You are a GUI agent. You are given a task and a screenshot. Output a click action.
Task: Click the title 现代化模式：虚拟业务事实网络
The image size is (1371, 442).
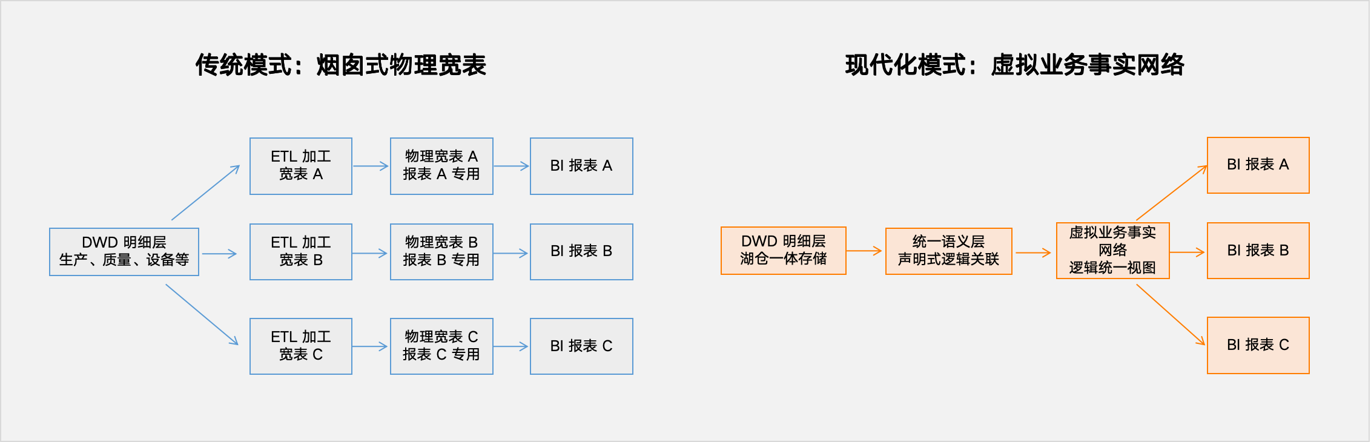click(x=1014, y=65)
